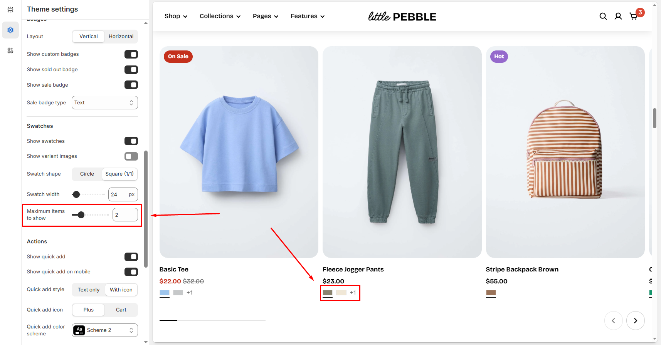Open the Features navigation menu

click(x=307, y=16)
